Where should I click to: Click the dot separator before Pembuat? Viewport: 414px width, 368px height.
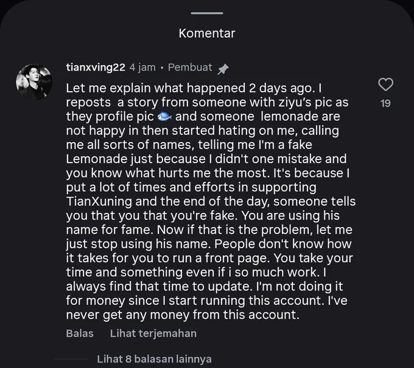(162, 68)
